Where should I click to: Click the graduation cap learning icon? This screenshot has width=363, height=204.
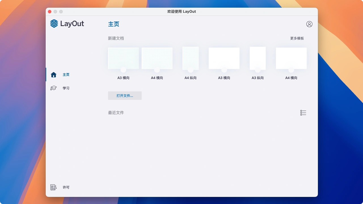click(54, 88)
